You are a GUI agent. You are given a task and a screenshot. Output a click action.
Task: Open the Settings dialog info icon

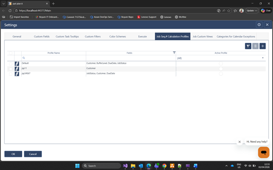[259, 25]
